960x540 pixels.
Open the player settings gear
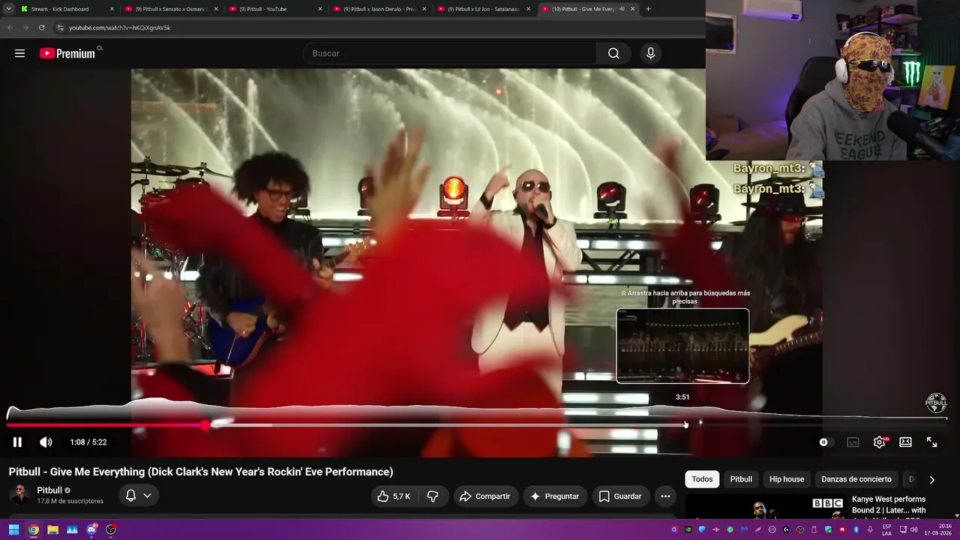click(879, 442)
